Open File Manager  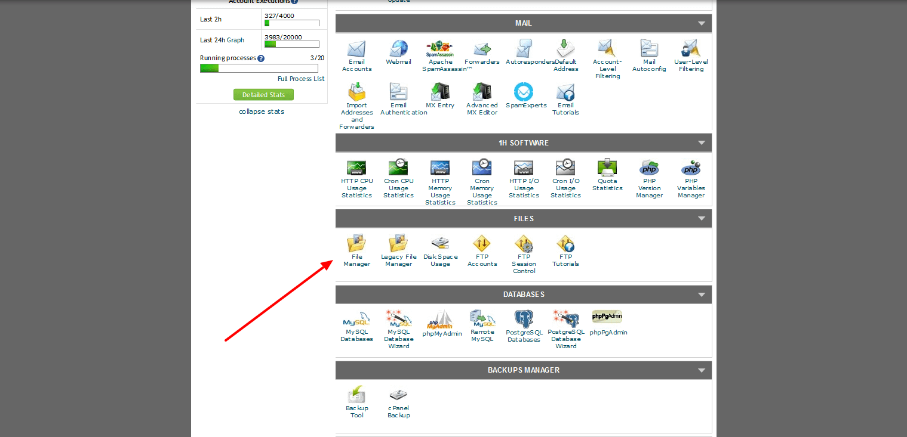[356, 251]
